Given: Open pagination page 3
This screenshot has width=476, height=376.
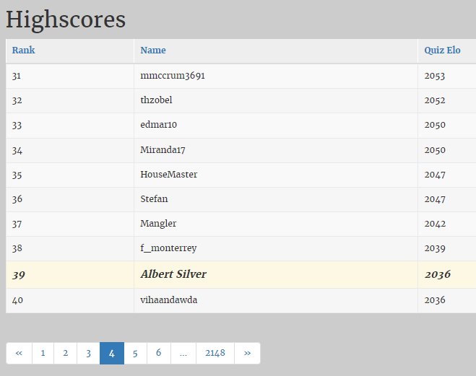Looking at the screenshot, I should click(88, 353).
